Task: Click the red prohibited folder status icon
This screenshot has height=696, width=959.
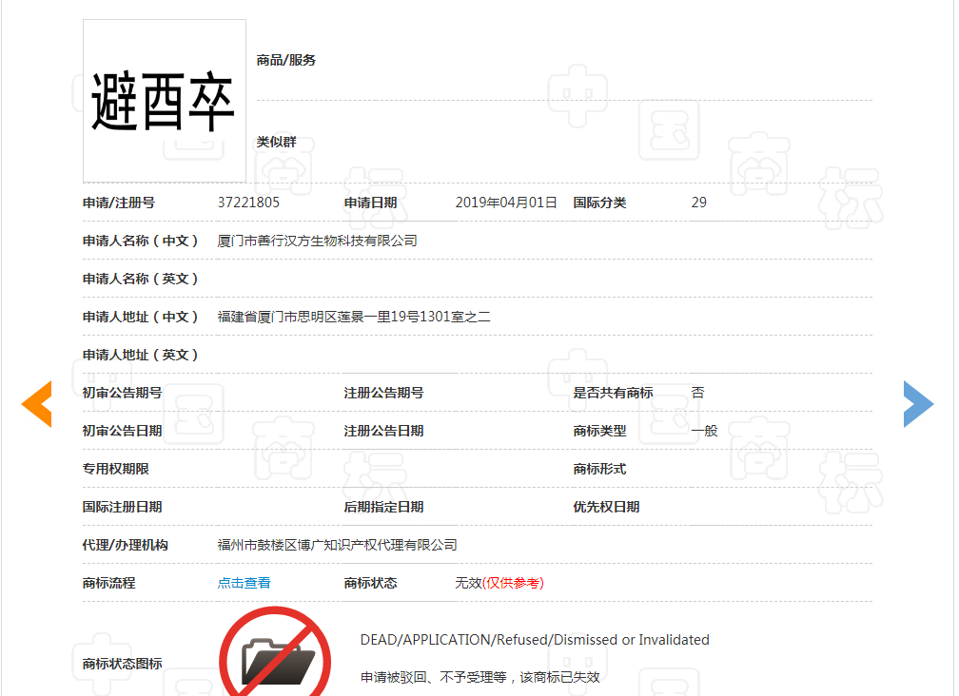Action: pos(275,654)
